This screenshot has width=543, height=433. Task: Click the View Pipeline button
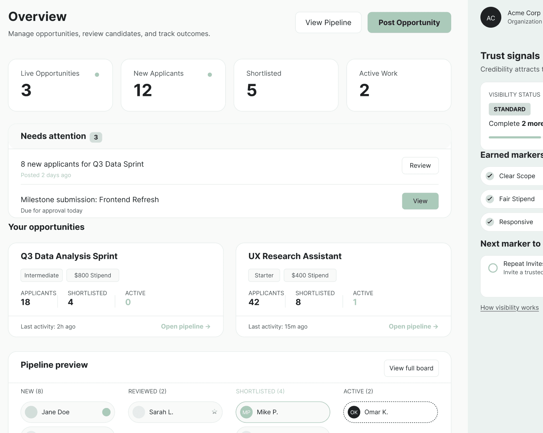[328, 22]
